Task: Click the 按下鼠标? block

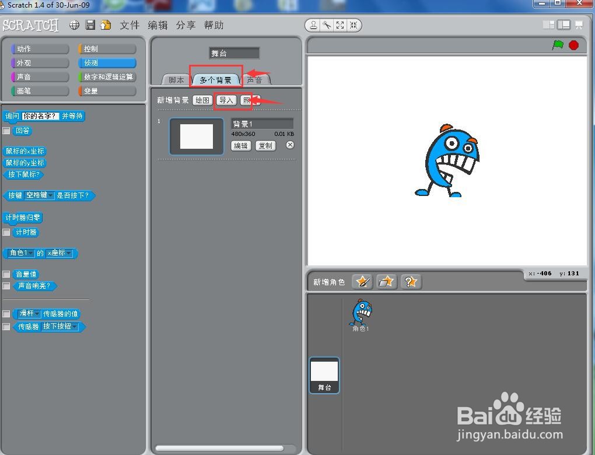Action: 23,174
